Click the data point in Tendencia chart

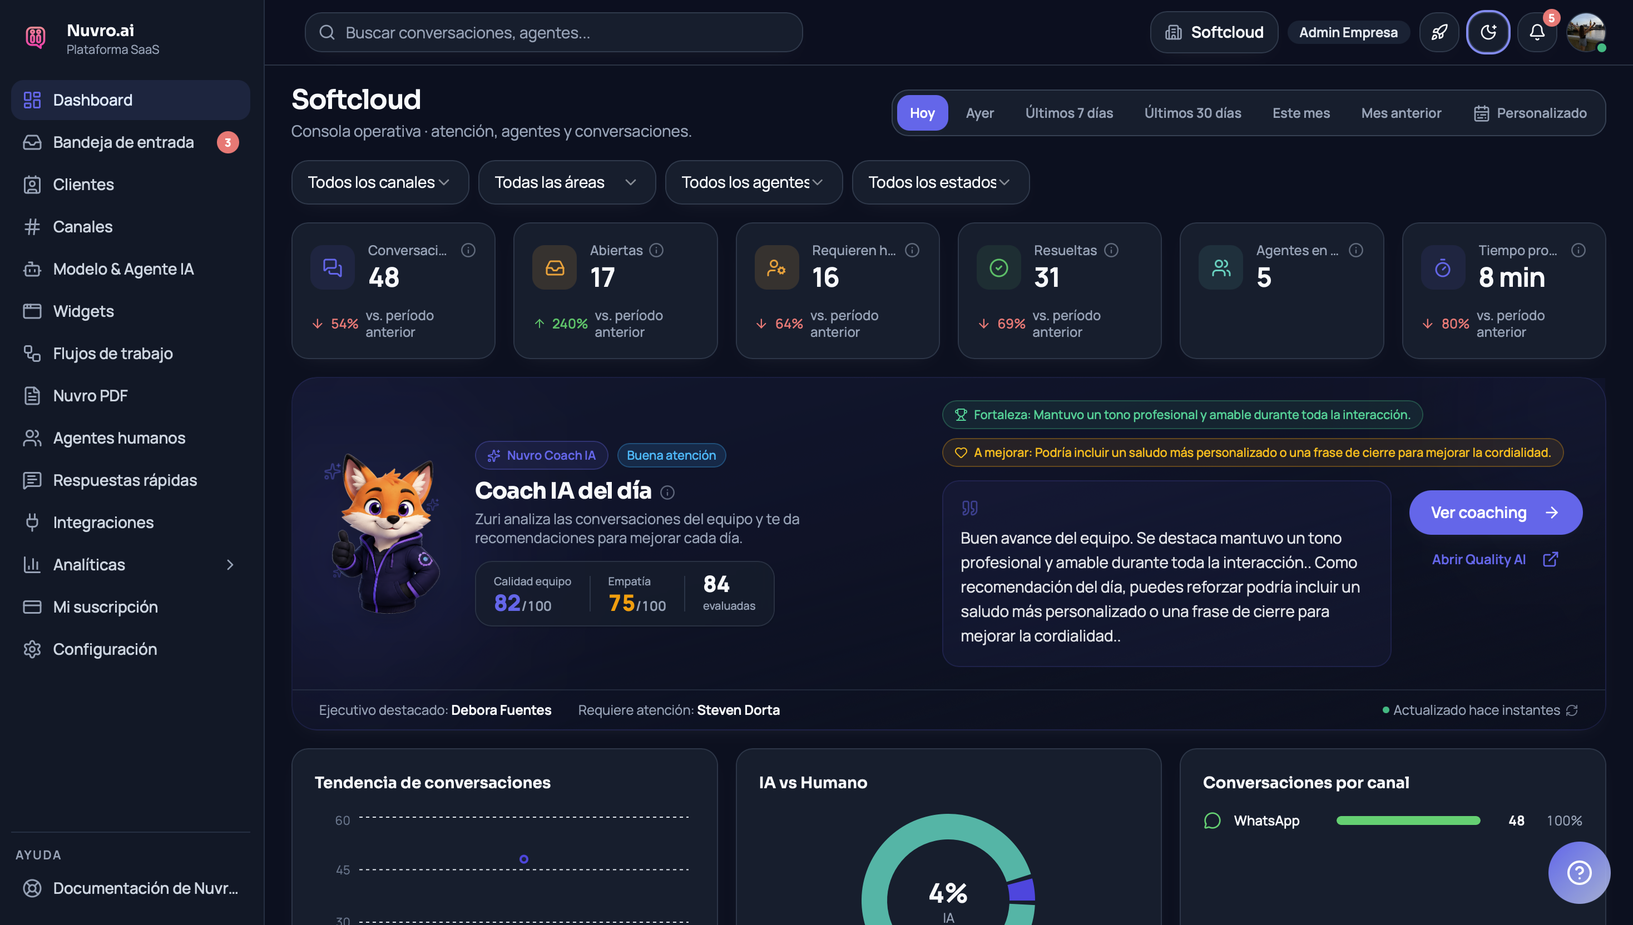(x=524, y=859)
